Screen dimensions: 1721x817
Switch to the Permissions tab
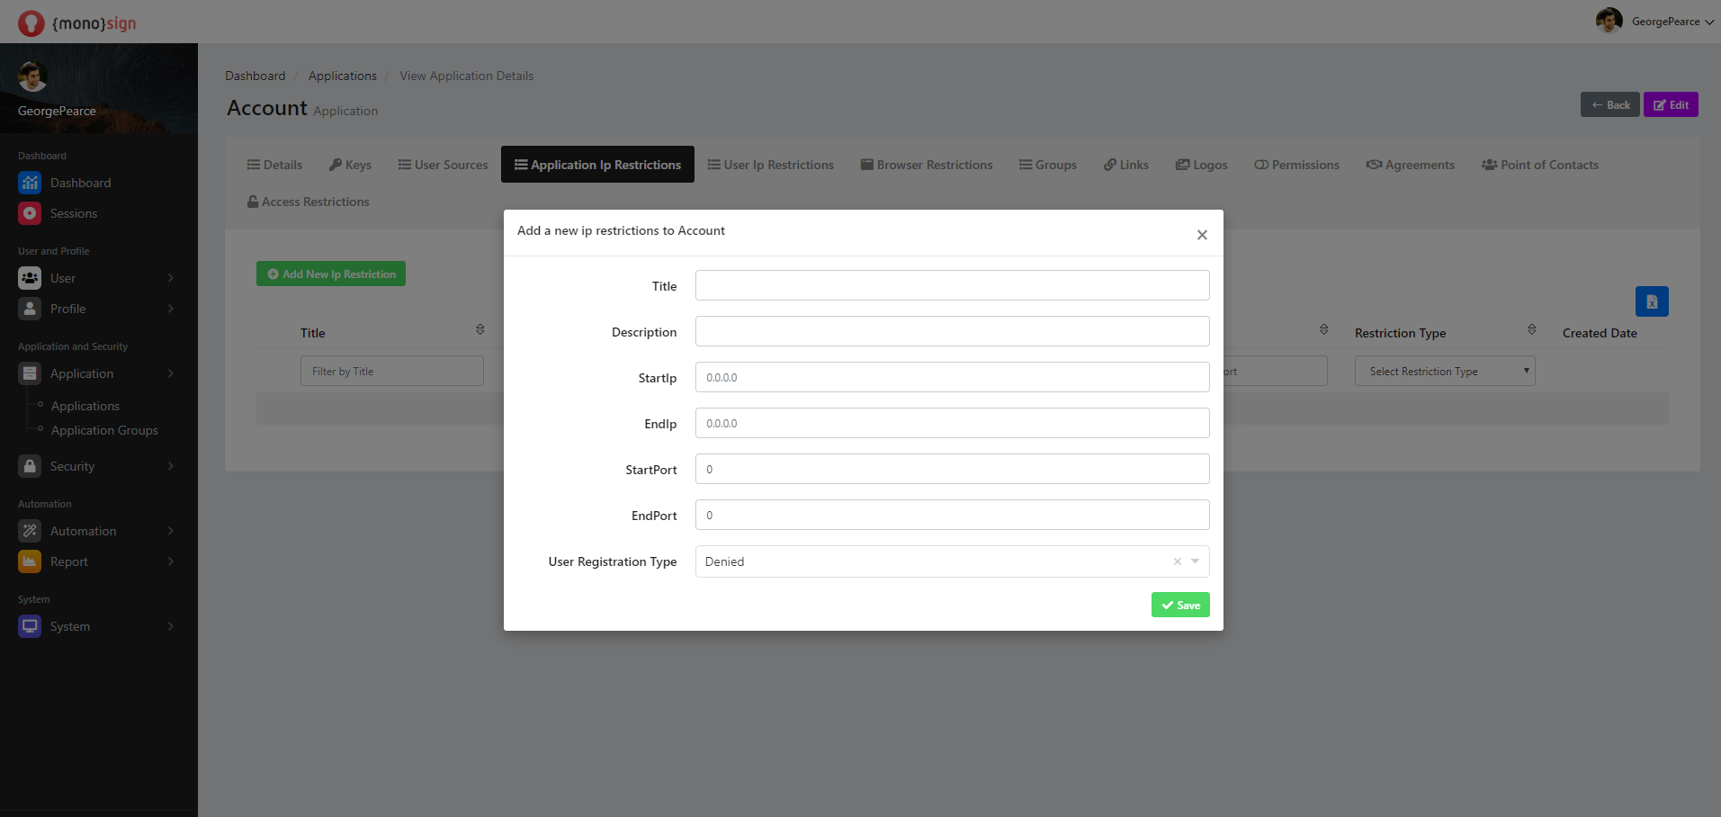[1296, 165]
